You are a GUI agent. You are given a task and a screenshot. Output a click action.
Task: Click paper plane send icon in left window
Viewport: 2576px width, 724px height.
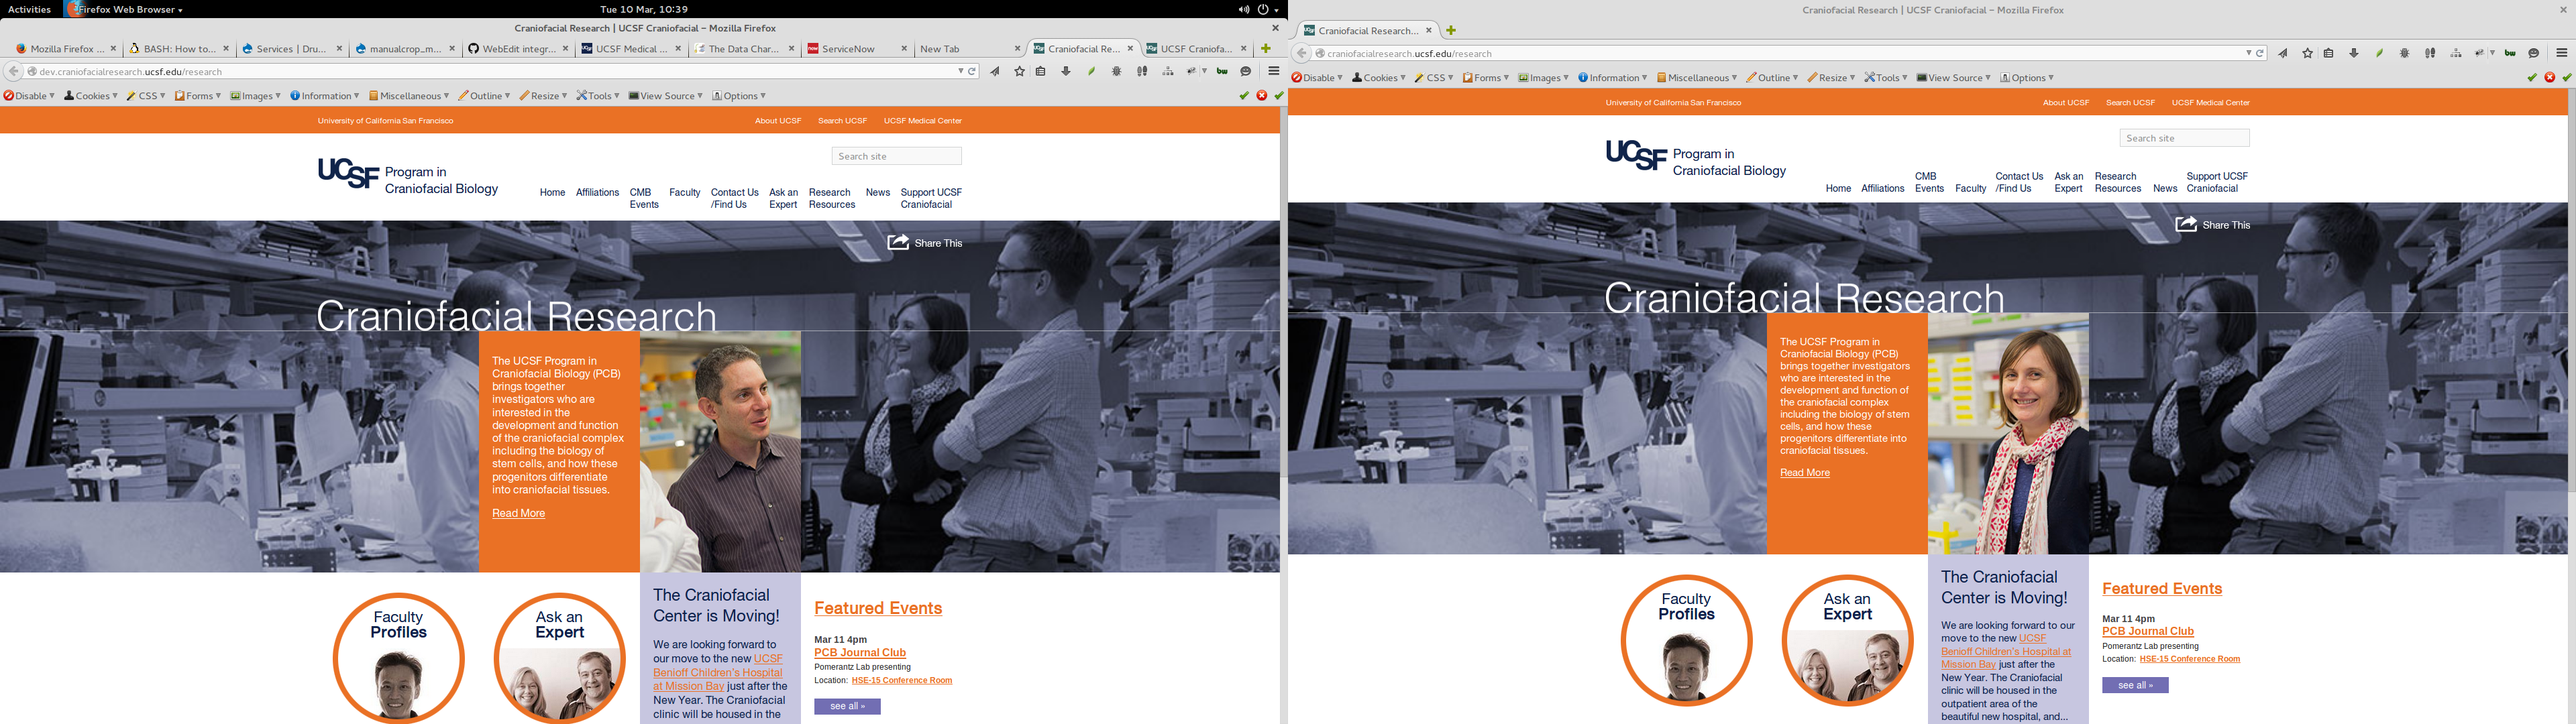click(x=995, y=72)
